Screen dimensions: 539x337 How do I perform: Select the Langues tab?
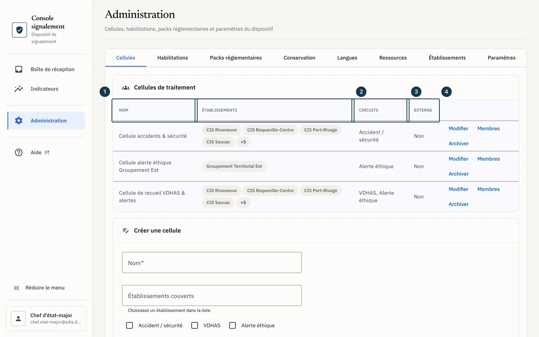click(x=347, y=58)
